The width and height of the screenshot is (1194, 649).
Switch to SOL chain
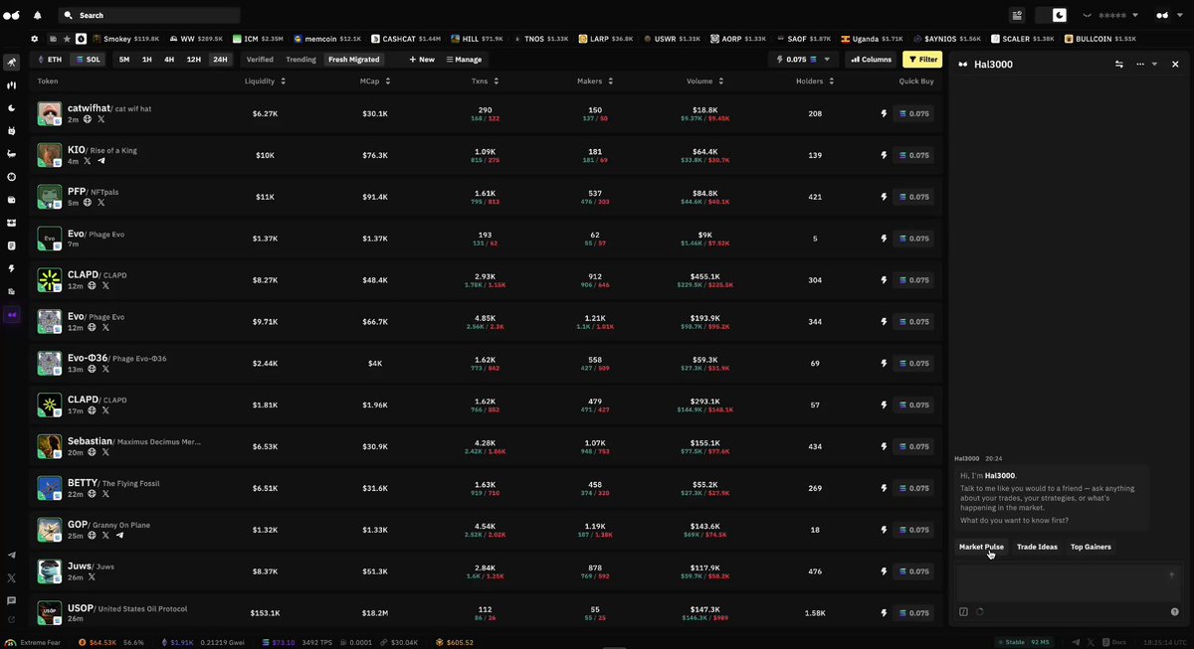click(88, 60)
